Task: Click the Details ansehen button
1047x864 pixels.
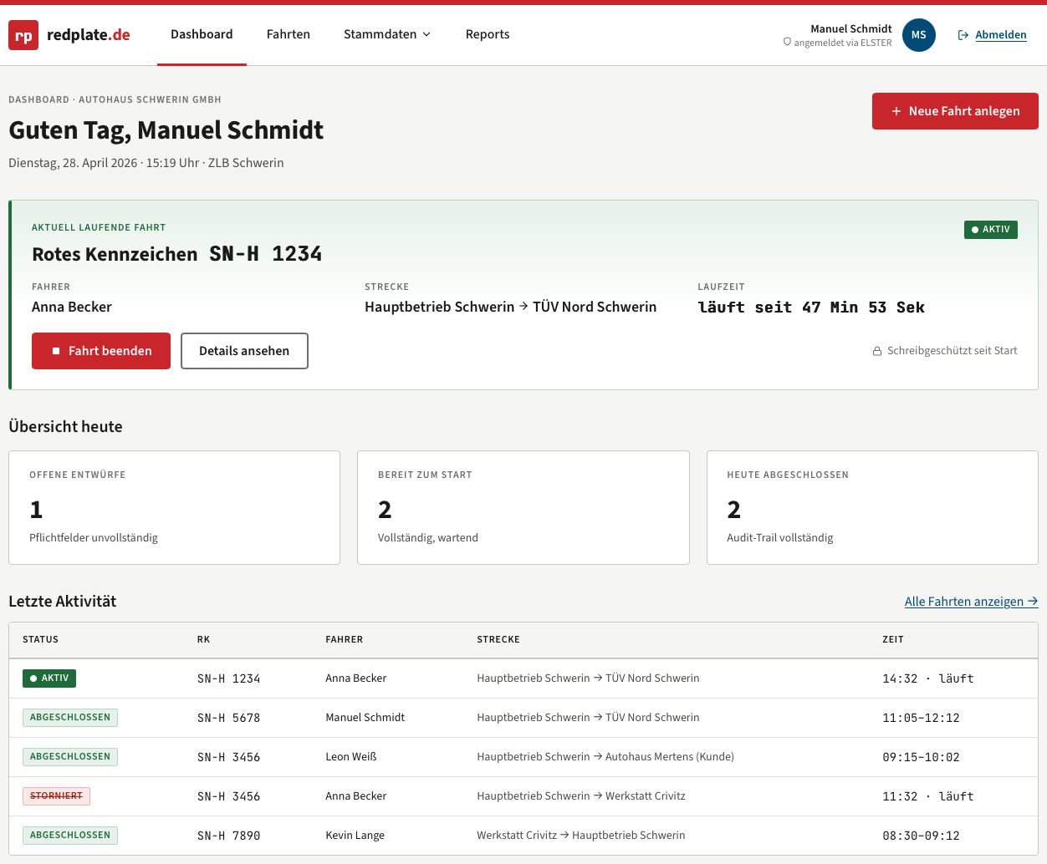Action: tap(244, 351)
